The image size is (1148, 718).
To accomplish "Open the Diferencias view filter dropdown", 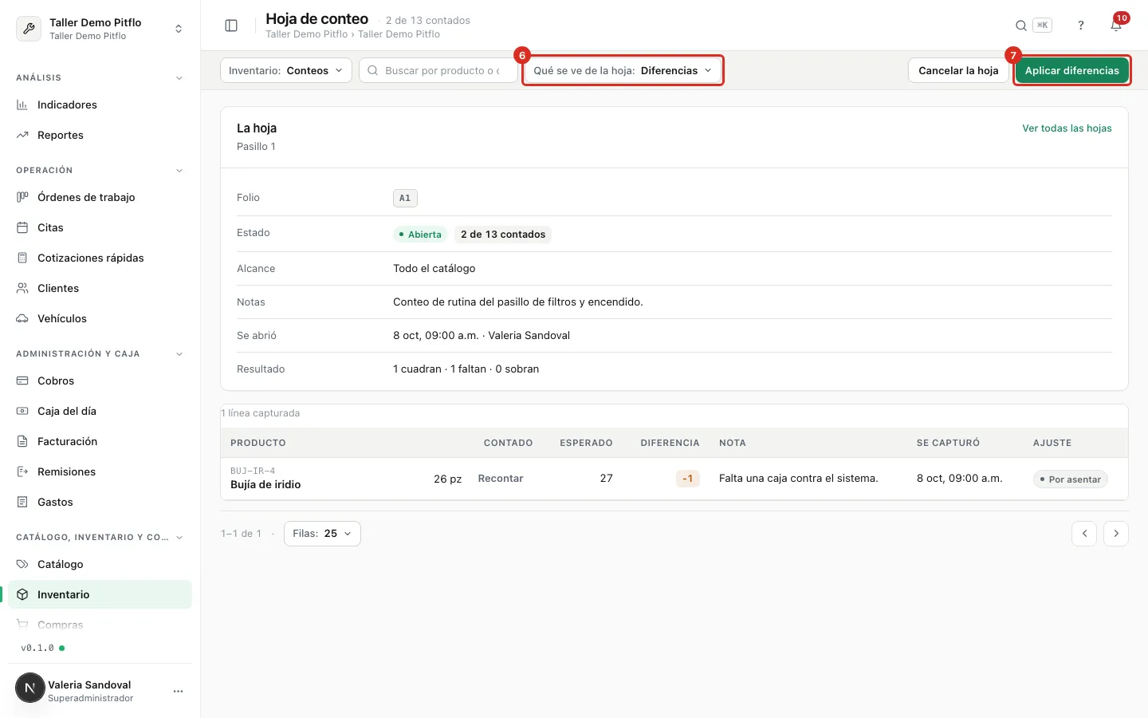I will [623, 70].
